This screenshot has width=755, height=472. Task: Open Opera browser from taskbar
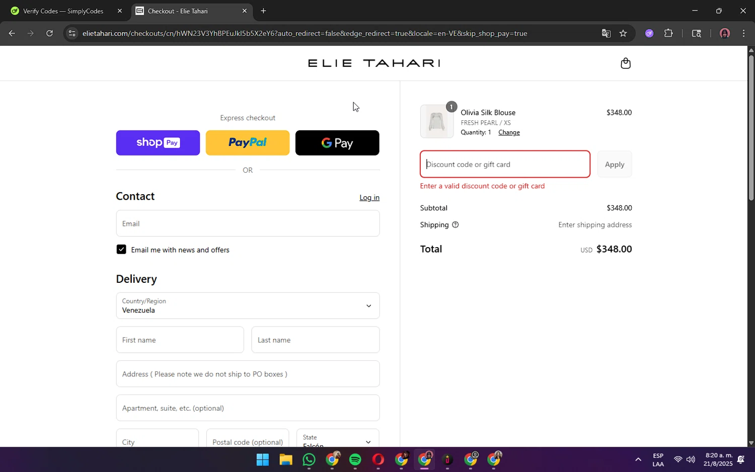[379, 459]
